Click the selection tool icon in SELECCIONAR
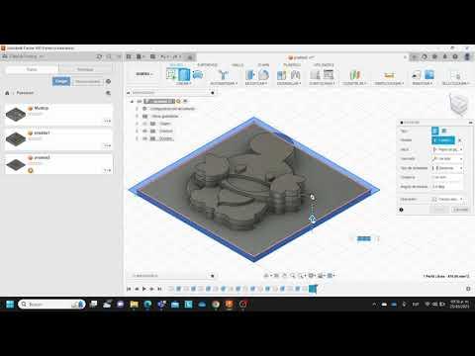The image size is (475, 356). click(x=456, y=75)
